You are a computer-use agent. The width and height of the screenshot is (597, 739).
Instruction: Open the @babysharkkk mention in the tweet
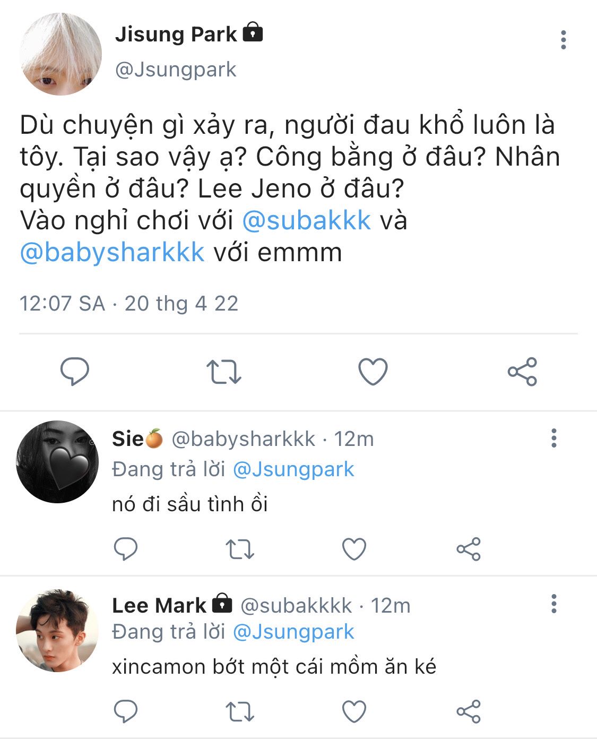pos(112,252)
